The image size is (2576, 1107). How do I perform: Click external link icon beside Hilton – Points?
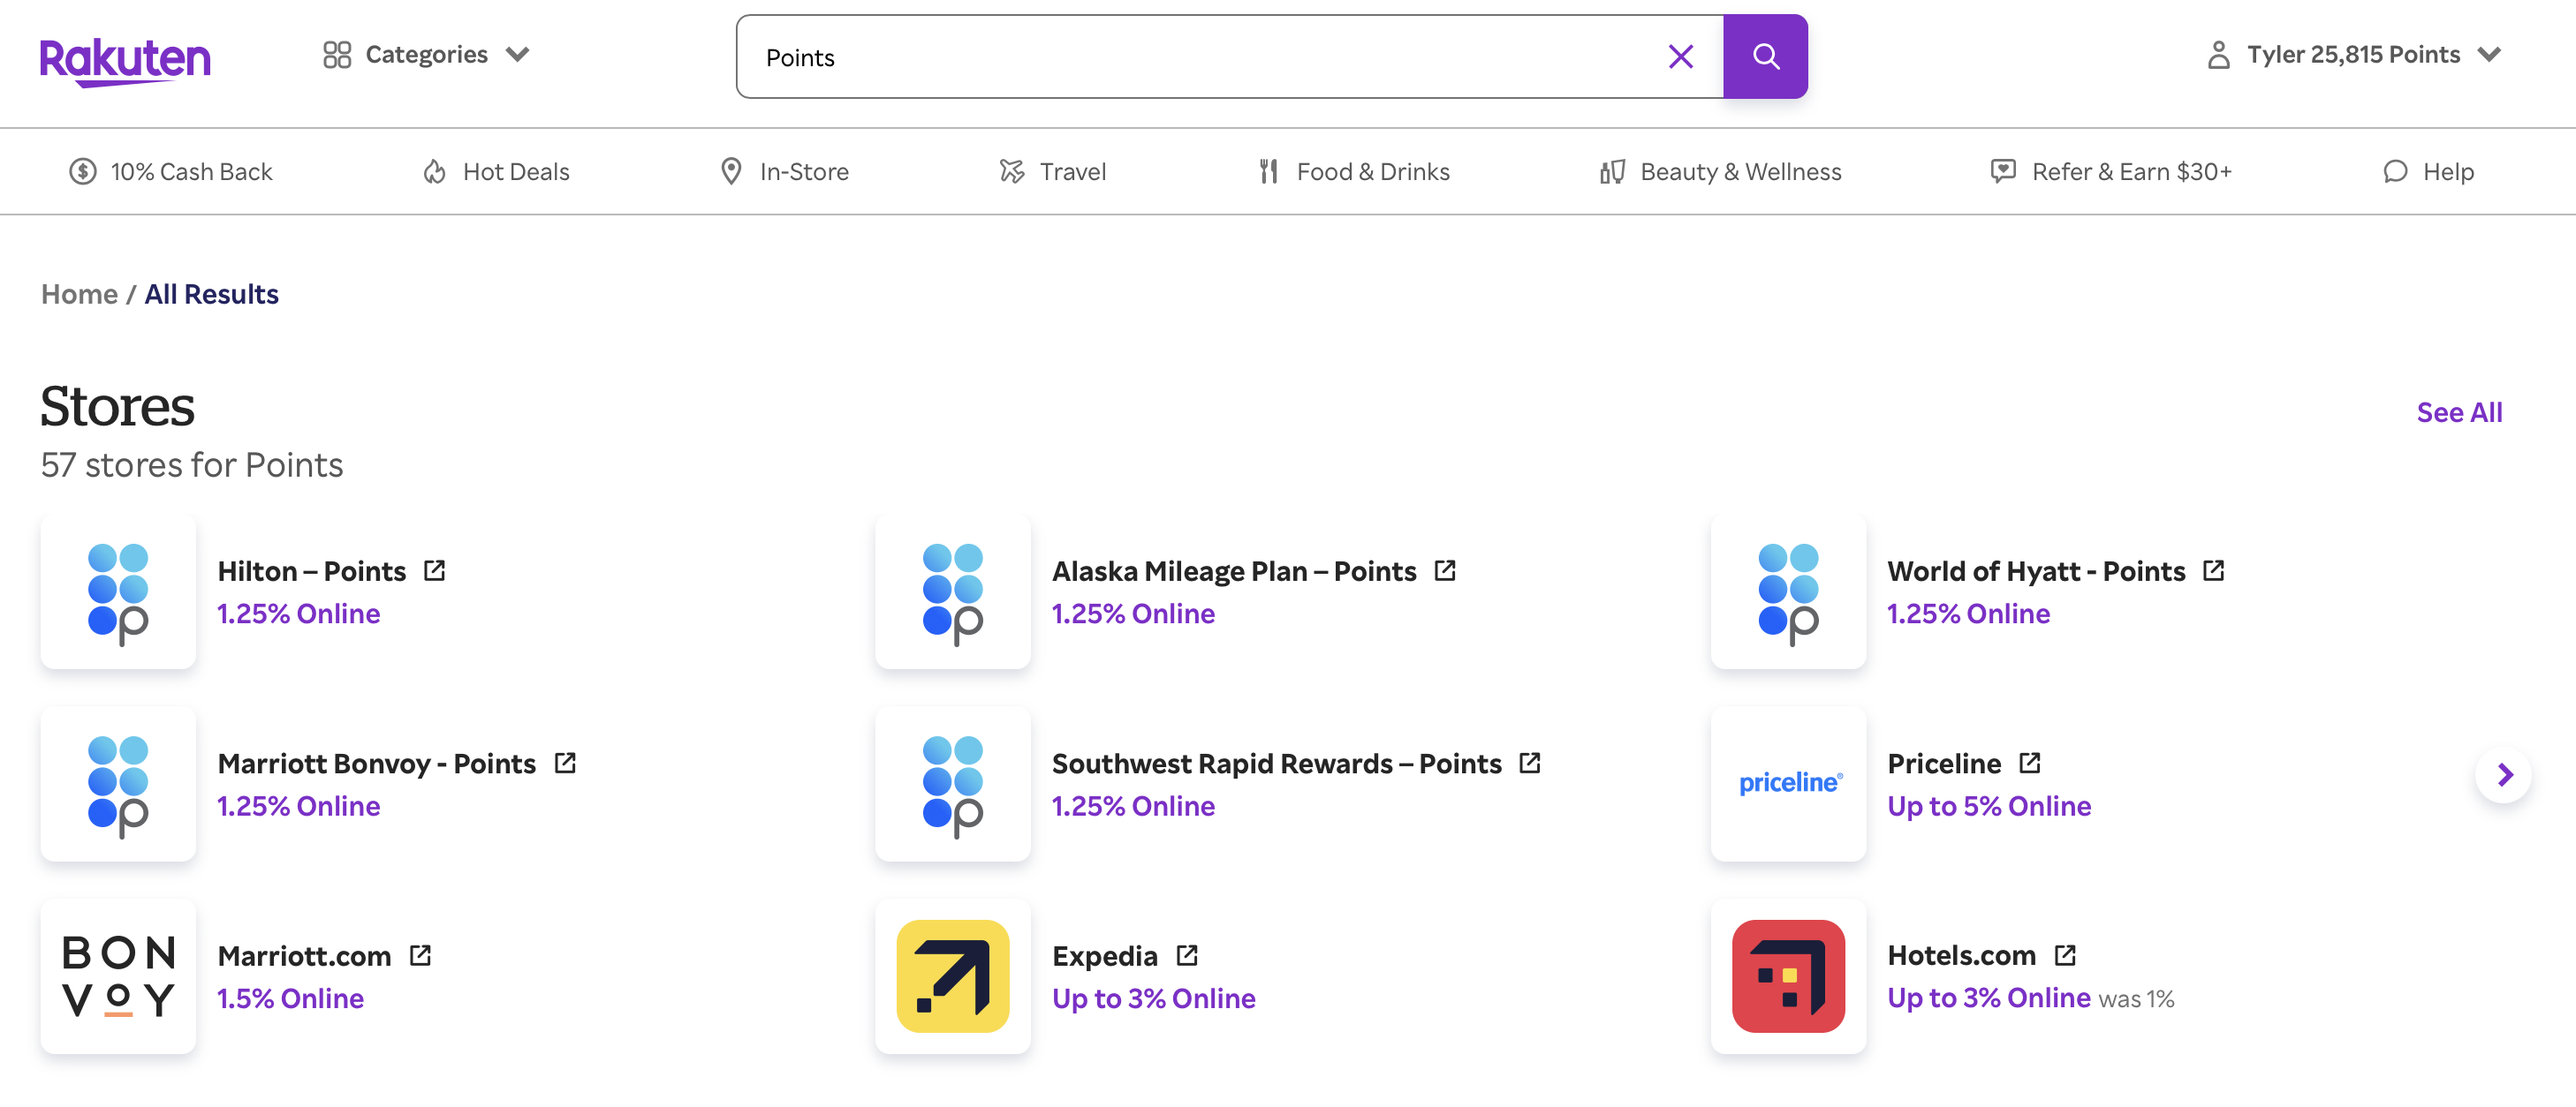(x=434, y=570)
